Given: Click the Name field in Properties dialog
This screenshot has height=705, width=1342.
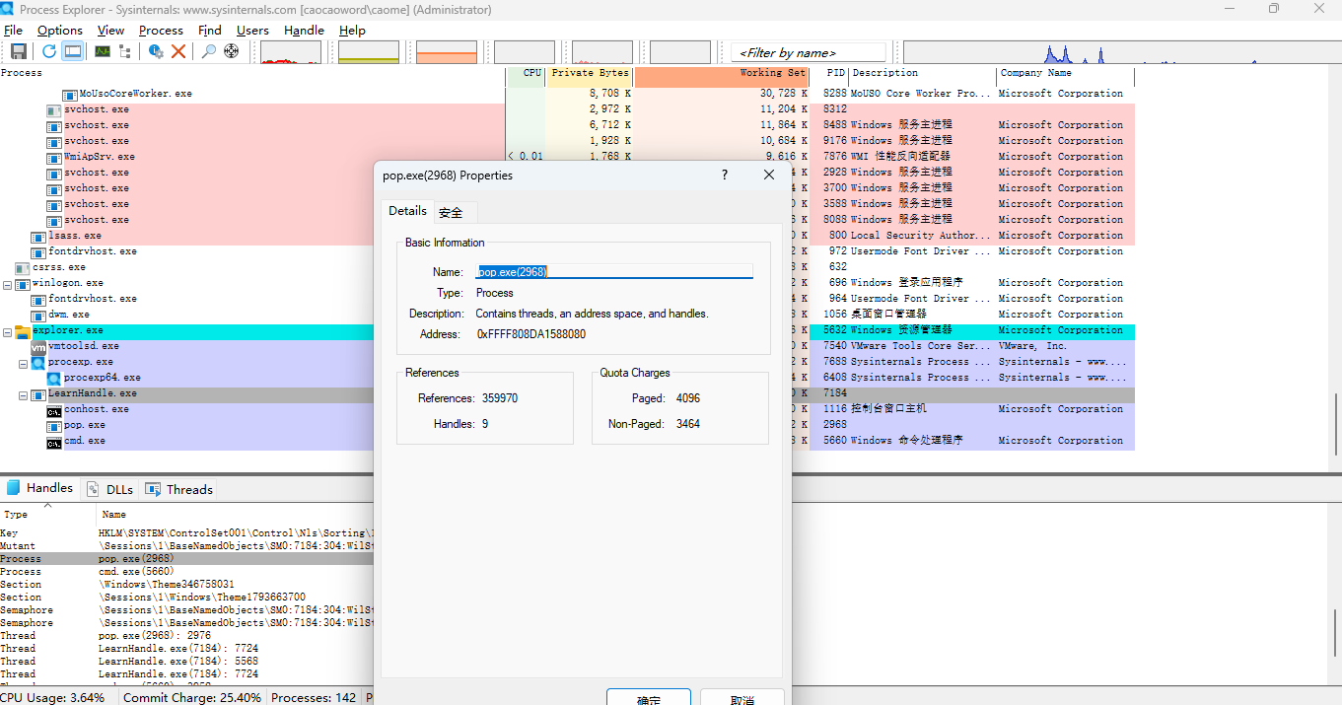Looking at the screenshot, I should [614, 271].
